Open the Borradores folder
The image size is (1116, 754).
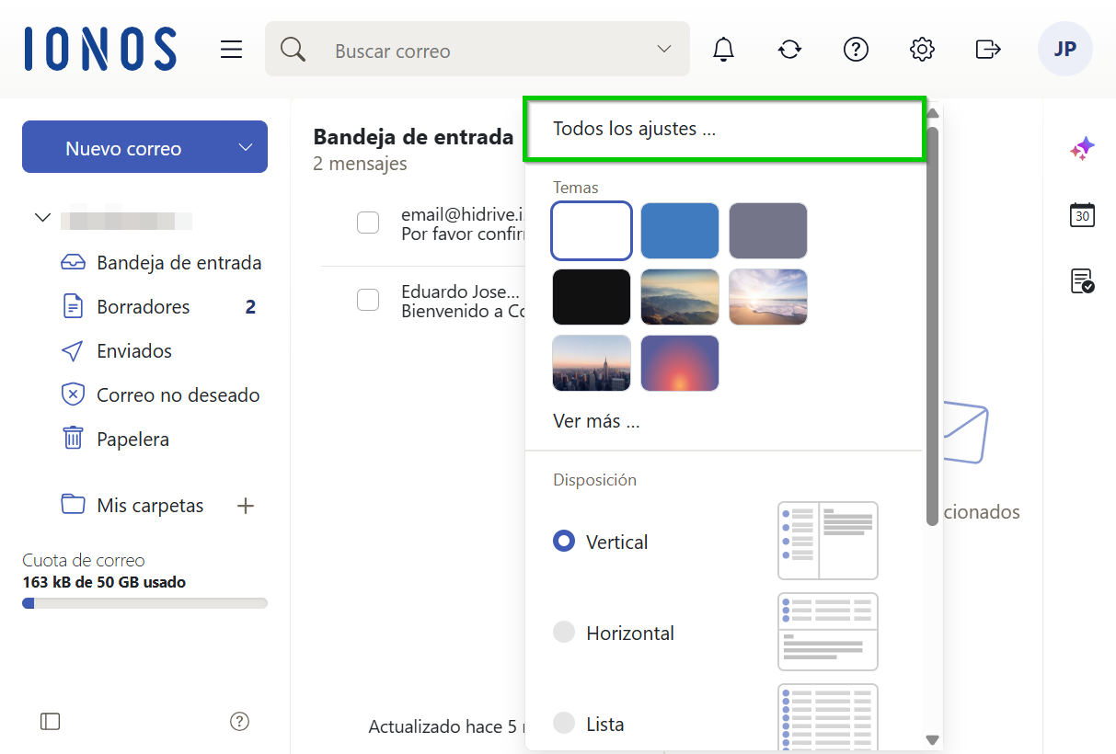(x=144, y=306)
